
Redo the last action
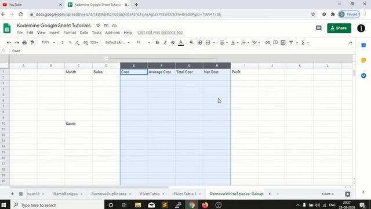click(17, 42)
